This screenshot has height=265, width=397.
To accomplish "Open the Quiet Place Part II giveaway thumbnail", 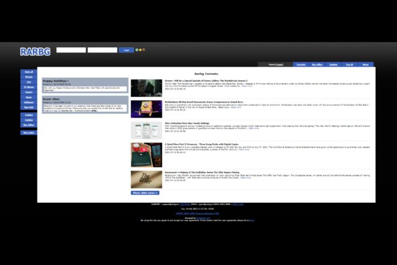I will pyautogui.click(x=146, y=155).
